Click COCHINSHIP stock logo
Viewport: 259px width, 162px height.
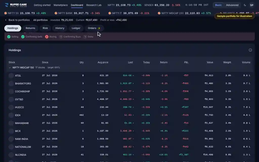[x=11, y=91]
